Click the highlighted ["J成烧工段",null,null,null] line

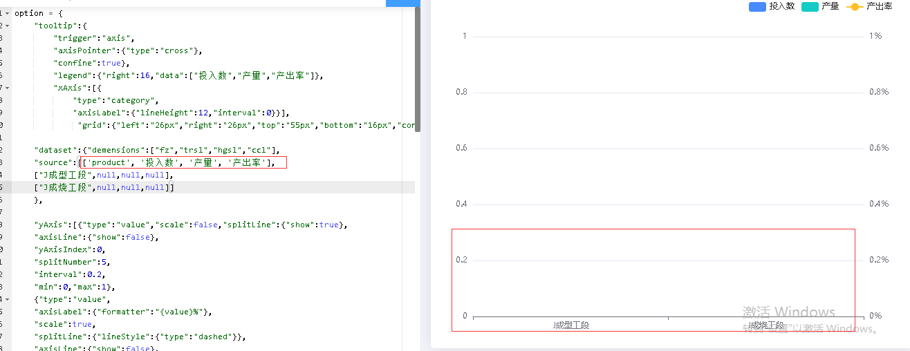click(104, 188)
